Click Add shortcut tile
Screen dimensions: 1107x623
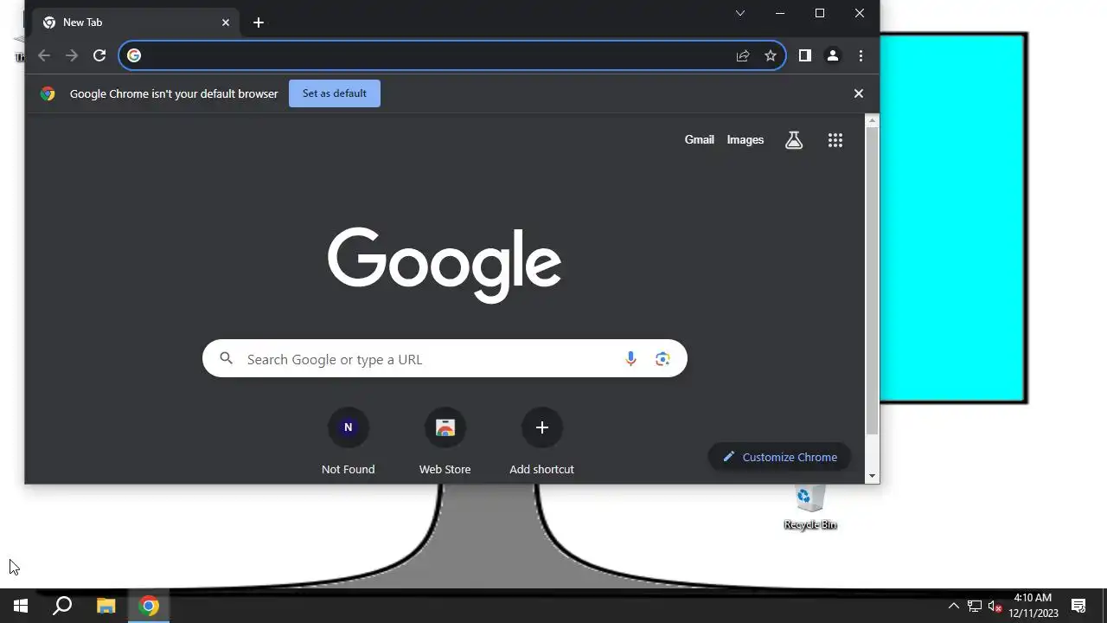click(542, 442)
